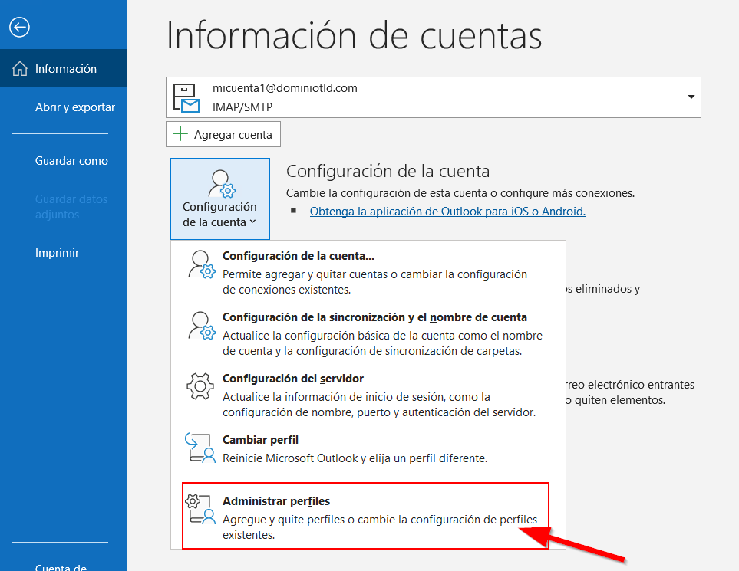The height and width of the screenshot is (571, 739).
Task: Select Abrir y exportar in sidebar
Action: tap(75, 107)
